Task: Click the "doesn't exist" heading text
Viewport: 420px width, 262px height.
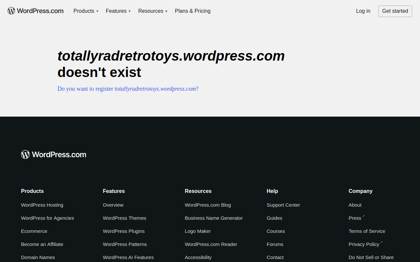Action: pyautogui.click(x=99, y=72)
